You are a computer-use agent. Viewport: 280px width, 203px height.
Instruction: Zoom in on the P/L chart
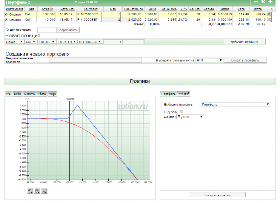click(x=30, y=191)
